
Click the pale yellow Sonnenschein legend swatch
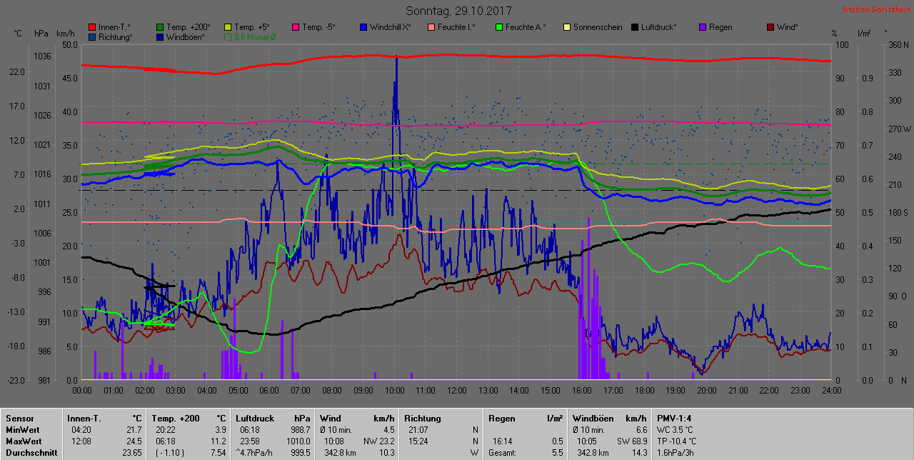click(566, 27)
